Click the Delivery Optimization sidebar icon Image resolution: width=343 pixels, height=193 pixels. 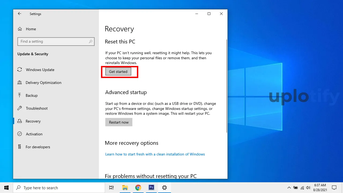[x=20, y=83]
